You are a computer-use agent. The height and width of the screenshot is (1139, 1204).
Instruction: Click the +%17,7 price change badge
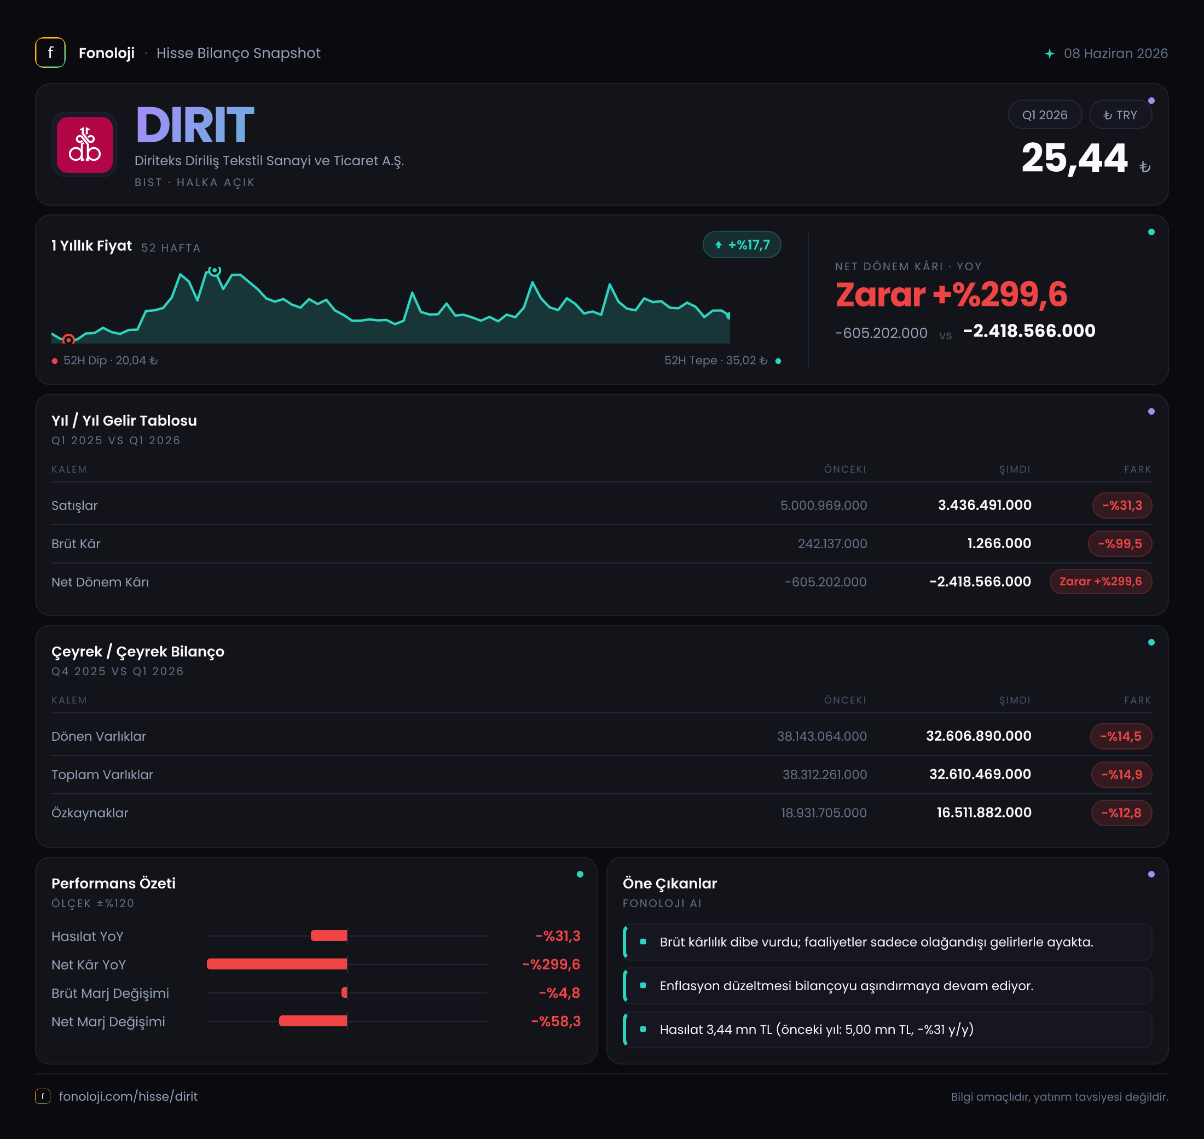tap(742, 245)
